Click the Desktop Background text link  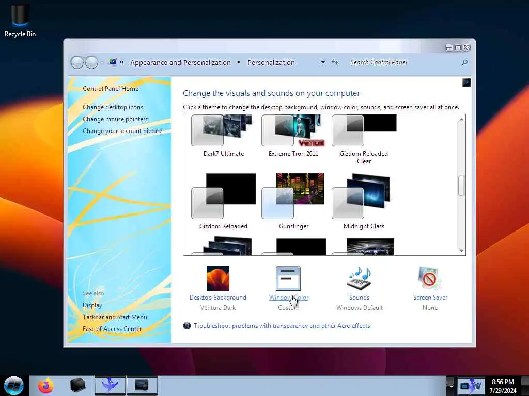[218, 298]
